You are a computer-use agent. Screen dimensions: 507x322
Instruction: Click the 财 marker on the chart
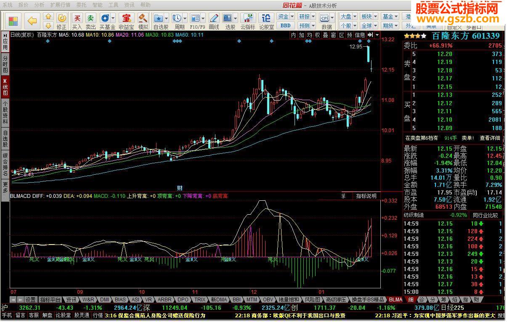180,188
